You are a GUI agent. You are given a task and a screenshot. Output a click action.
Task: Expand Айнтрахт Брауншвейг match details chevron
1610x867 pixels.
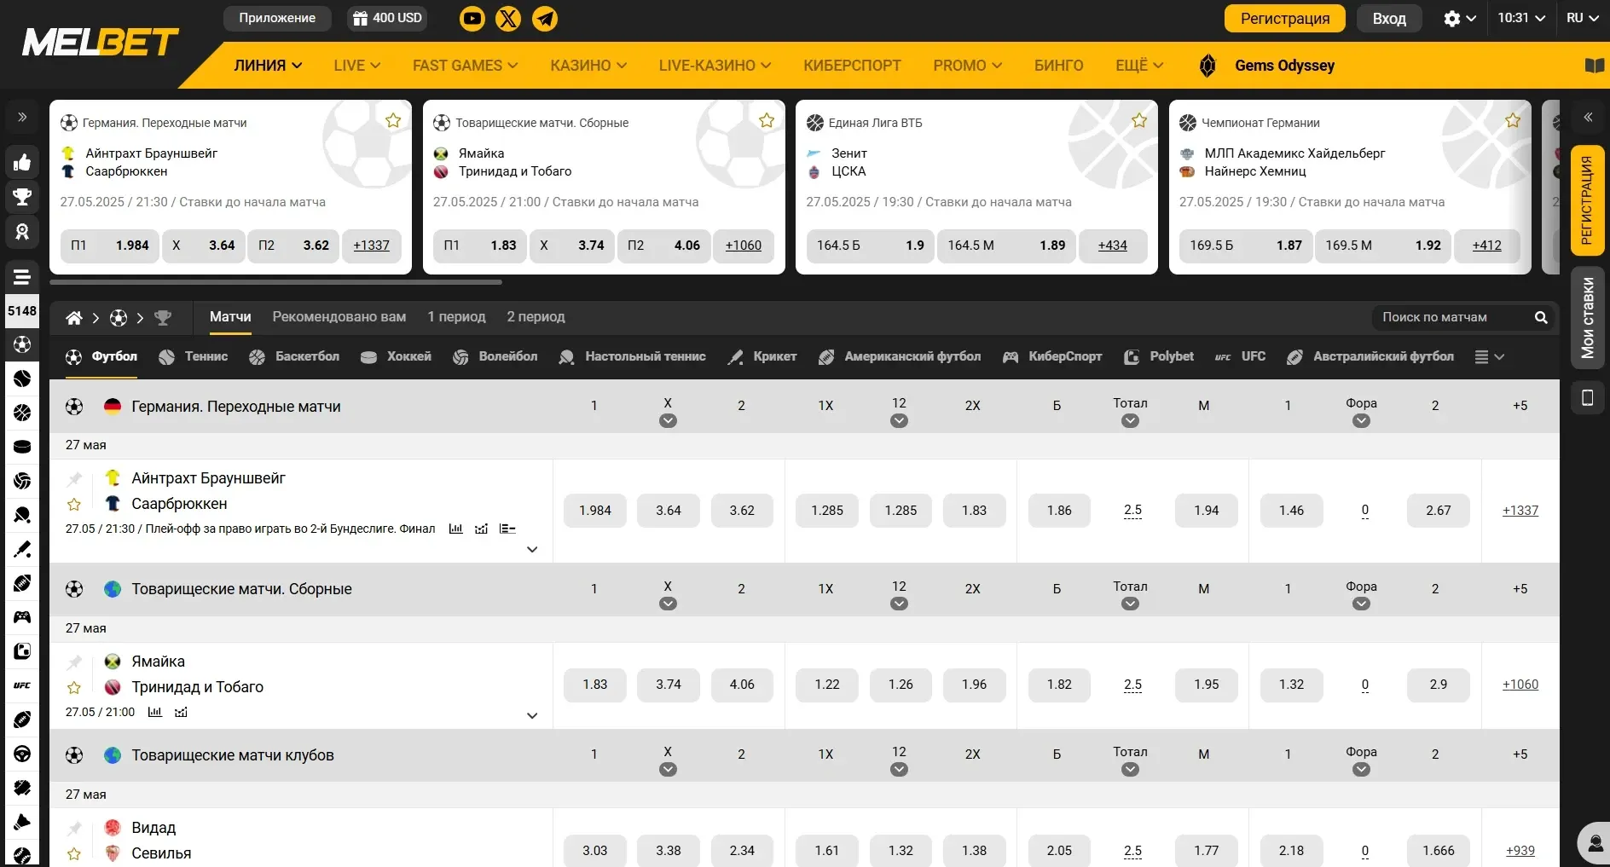(x=532, y=549)
